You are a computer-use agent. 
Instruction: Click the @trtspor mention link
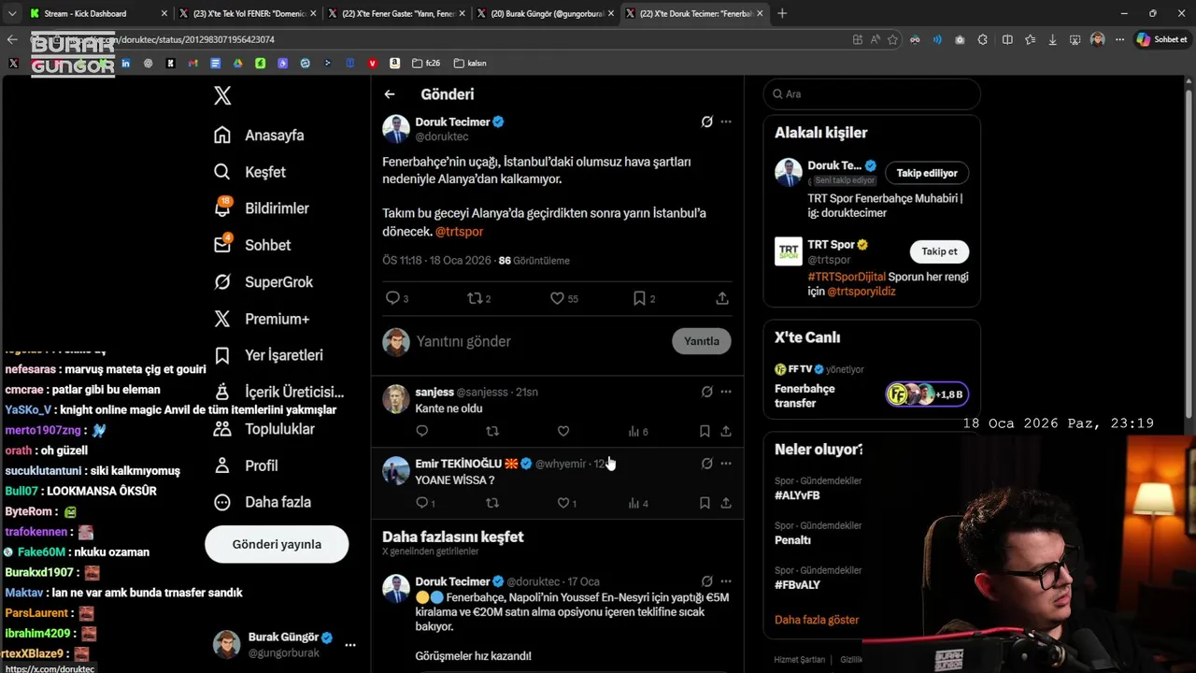coord(459,231)
